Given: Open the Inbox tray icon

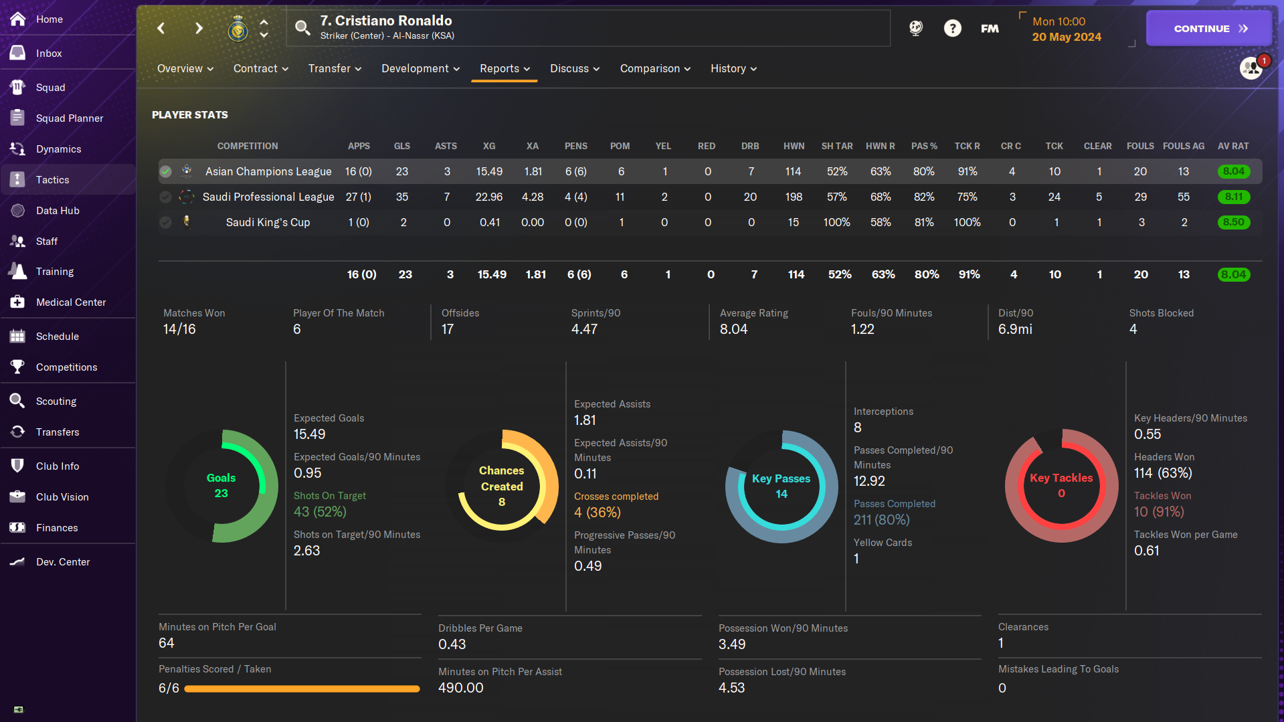Looking at the screenshot, I should (18, 53).
